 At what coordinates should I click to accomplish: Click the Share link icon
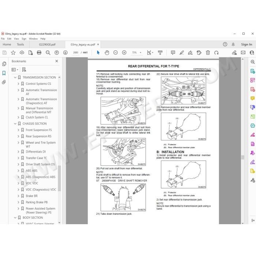[x=234, y=53]
